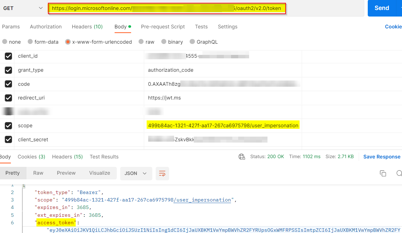The width and height of the screenshot is (402, 233).
Task: Click the Status 200 OK indicator
Action: coord(267,157)
